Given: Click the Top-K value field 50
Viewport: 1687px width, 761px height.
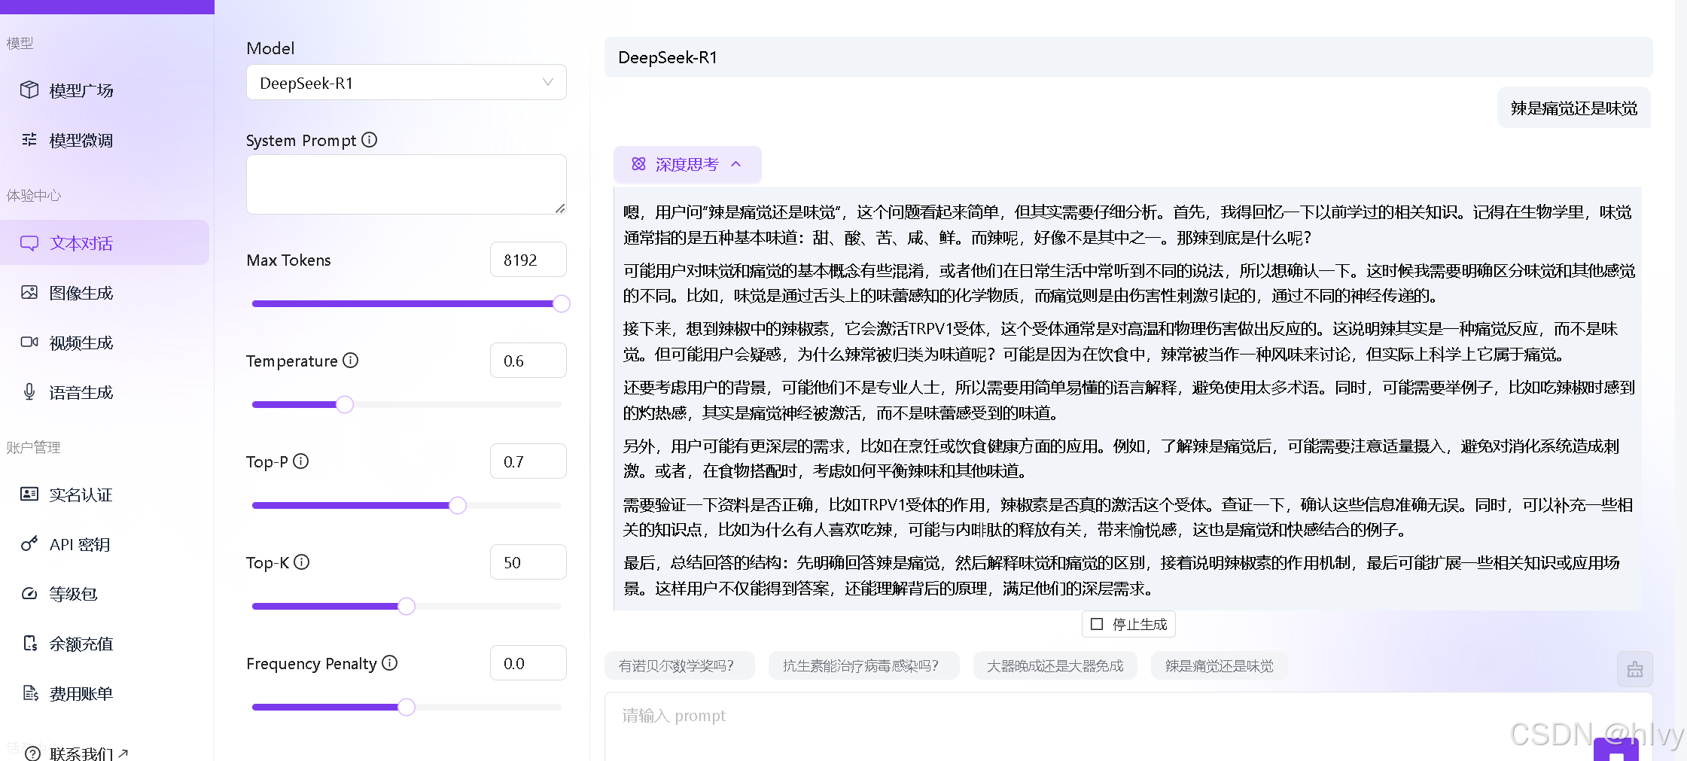Looking at the screenshot, I should coord(528,562).
